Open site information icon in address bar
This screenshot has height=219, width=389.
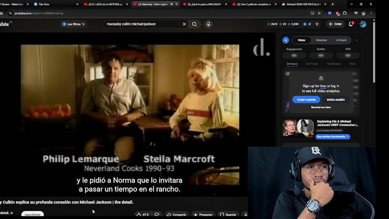tap(10, 13)
